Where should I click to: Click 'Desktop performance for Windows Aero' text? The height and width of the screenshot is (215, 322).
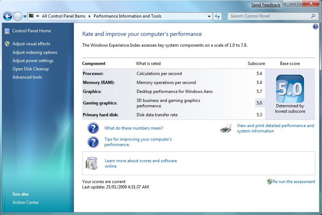click(x=175, y=92)
